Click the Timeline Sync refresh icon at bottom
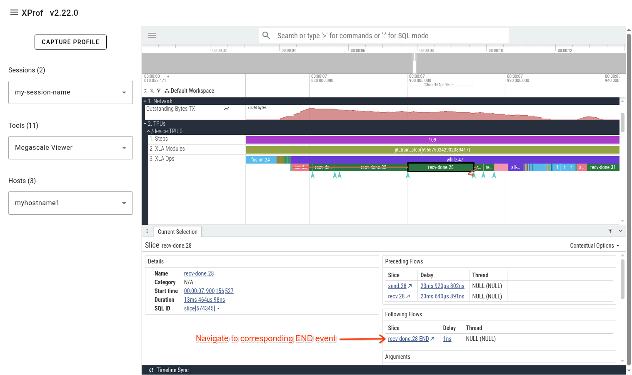The height and width of the screenshot is (375, 632). [150, 370]
